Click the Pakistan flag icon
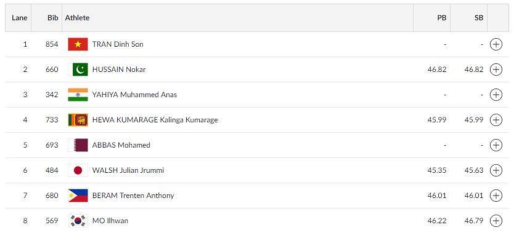This screenshot has width=514, height=238. tap(78, 69)
